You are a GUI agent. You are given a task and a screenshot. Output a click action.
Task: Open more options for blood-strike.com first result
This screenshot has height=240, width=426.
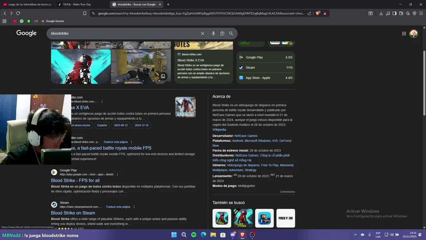102,102
